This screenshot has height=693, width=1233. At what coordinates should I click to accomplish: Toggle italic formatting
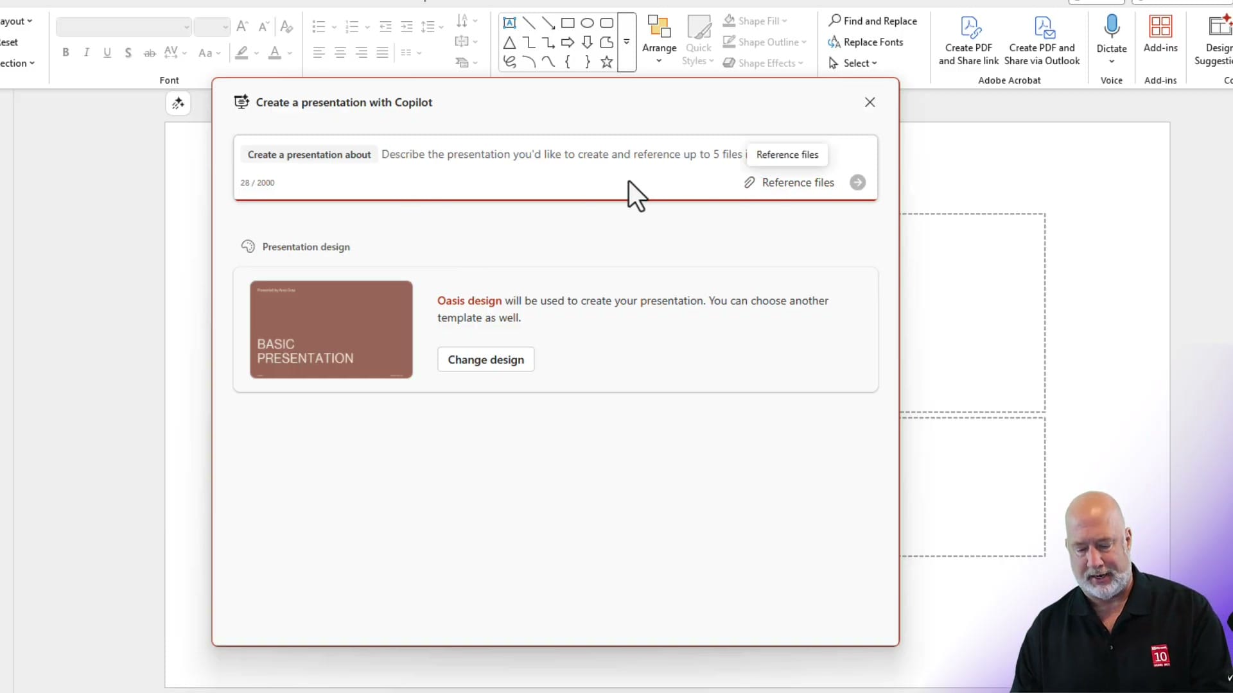click(86, 53)
